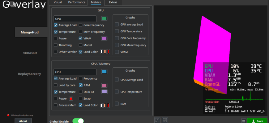Click the Goverlay logo
This screenshot has width=269, height=123.
(24, 5)
